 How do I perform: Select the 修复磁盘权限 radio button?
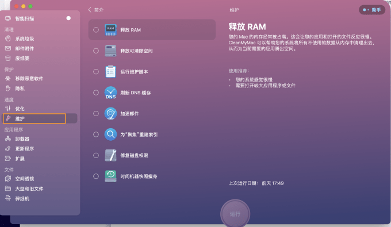(96, 156)
